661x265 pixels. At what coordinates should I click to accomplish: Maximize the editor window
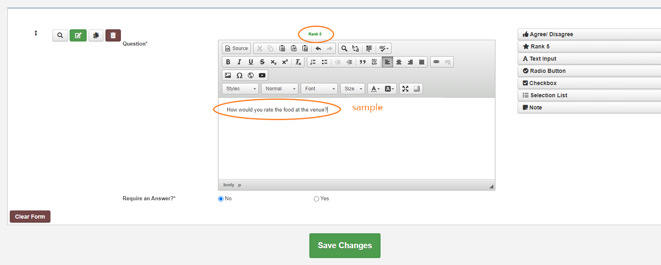(405, 89)
